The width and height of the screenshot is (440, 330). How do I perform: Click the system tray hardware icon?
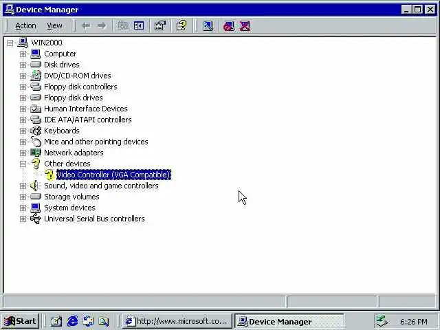click(x=382, y=321)
